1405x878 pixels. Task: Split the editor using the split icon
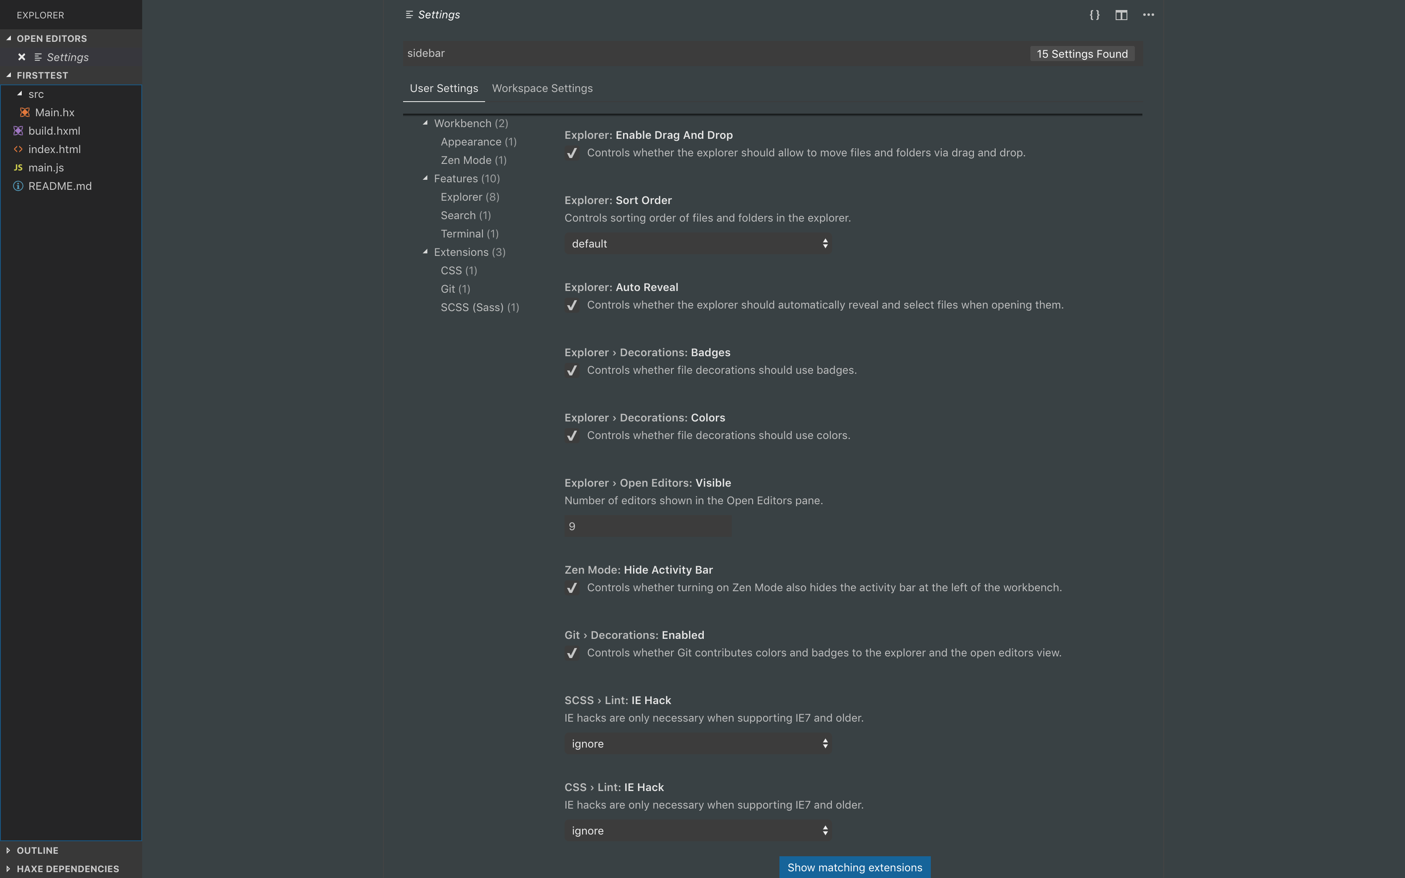(x=1121, y=15)
